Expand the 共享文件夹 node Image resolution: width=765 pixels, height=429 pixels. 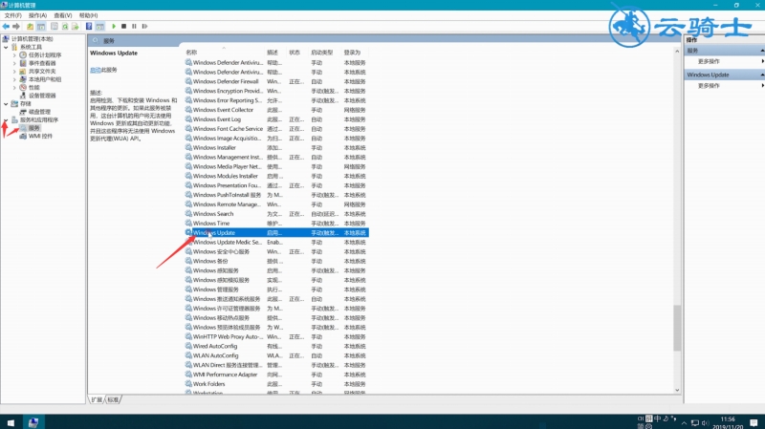click(x=14, y=71)
